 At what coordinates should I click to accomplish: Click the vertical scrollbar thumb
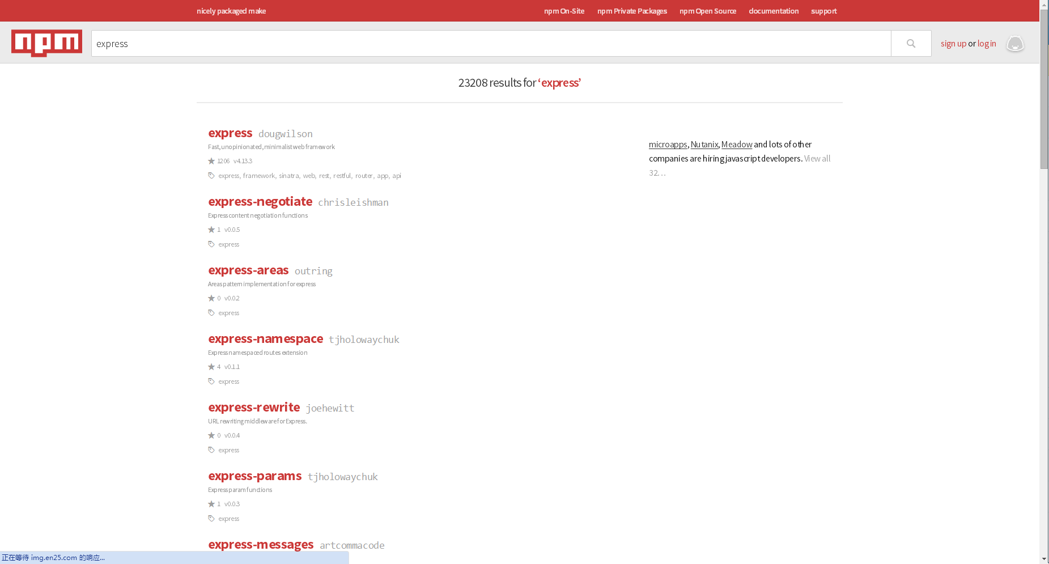1044,89
